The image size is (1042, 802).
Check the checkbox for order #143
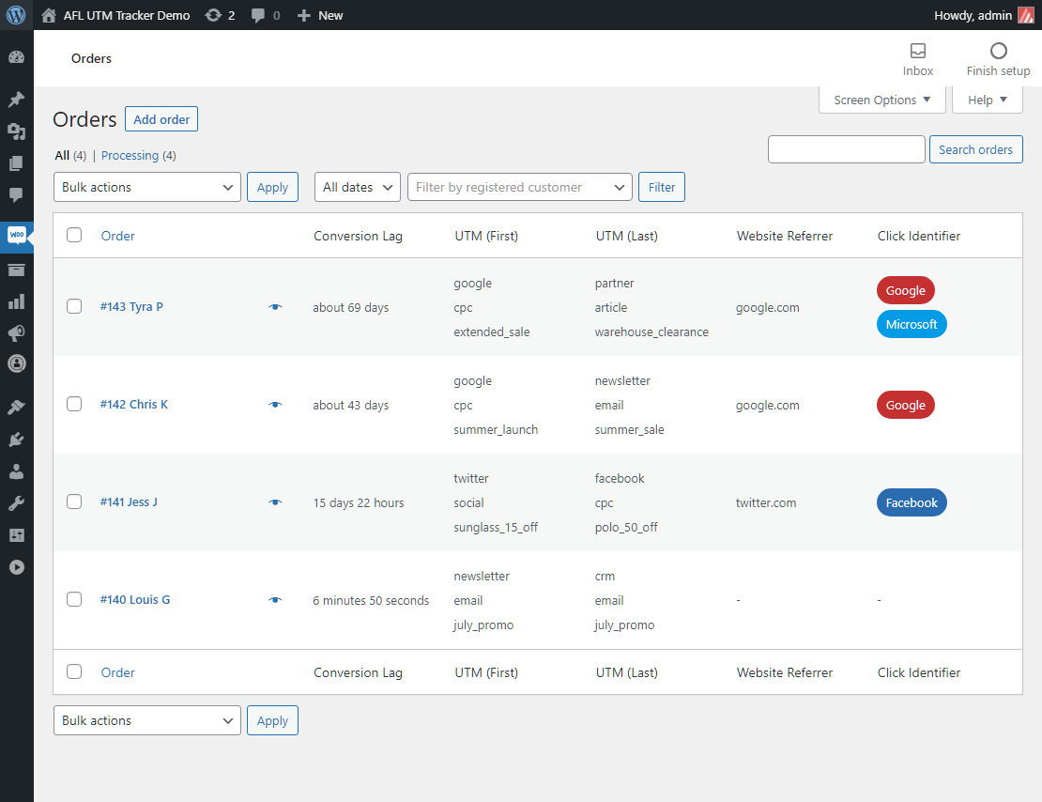coord(74,306)
